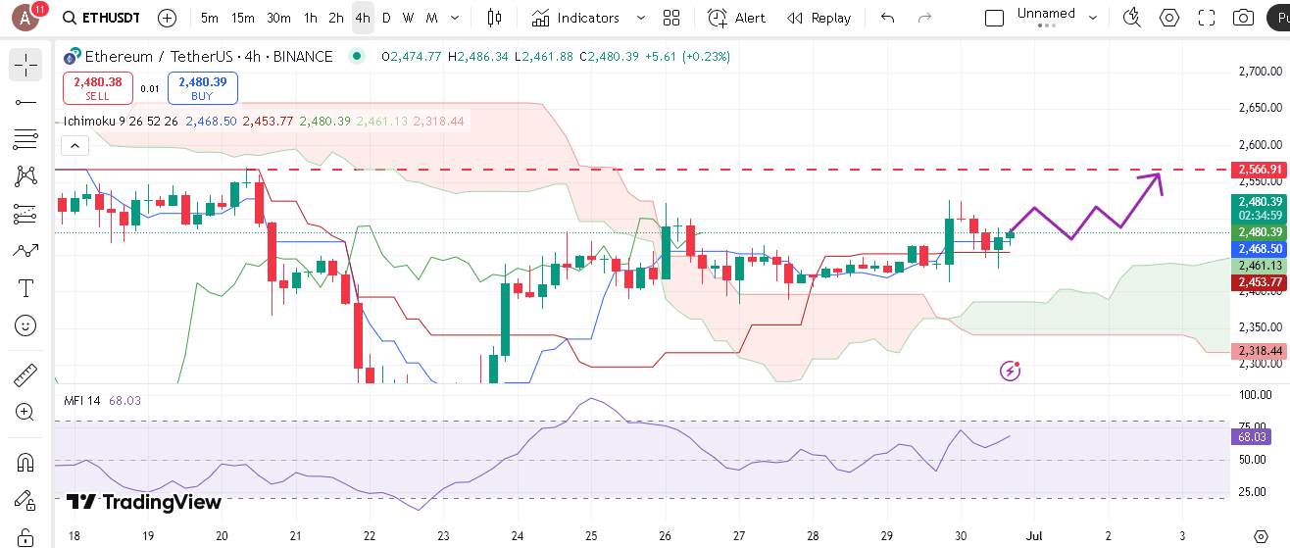Open the patterns drawing tool
1290x548 pixels.
(x=25, y=176)
